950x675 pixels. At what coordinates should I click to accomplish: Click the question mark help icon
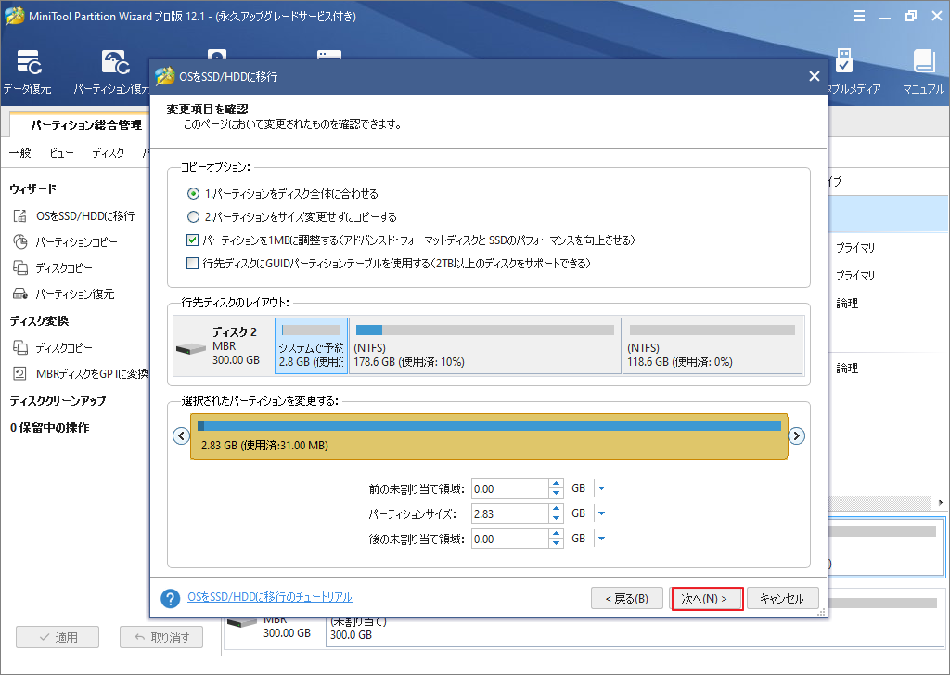coord(170,598)
